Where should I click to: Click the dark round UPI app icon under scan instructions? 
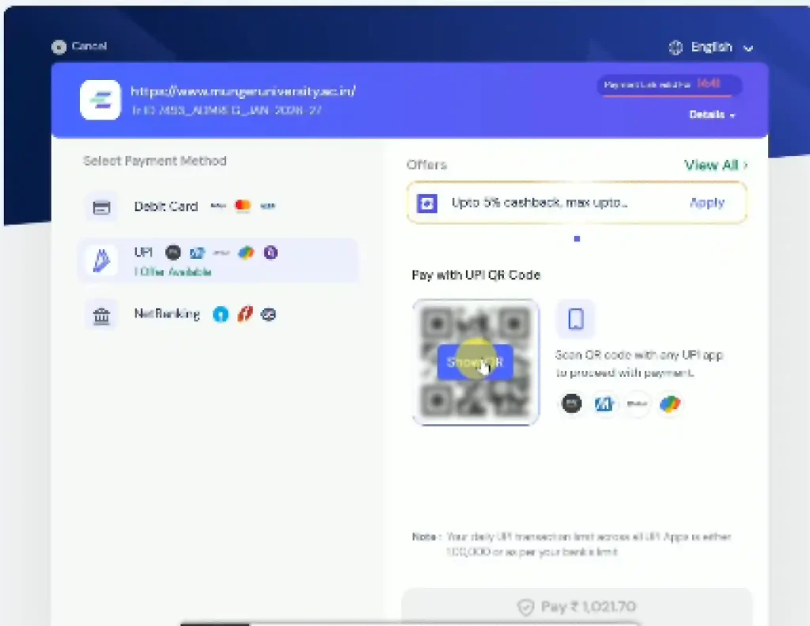pos(571,403)
